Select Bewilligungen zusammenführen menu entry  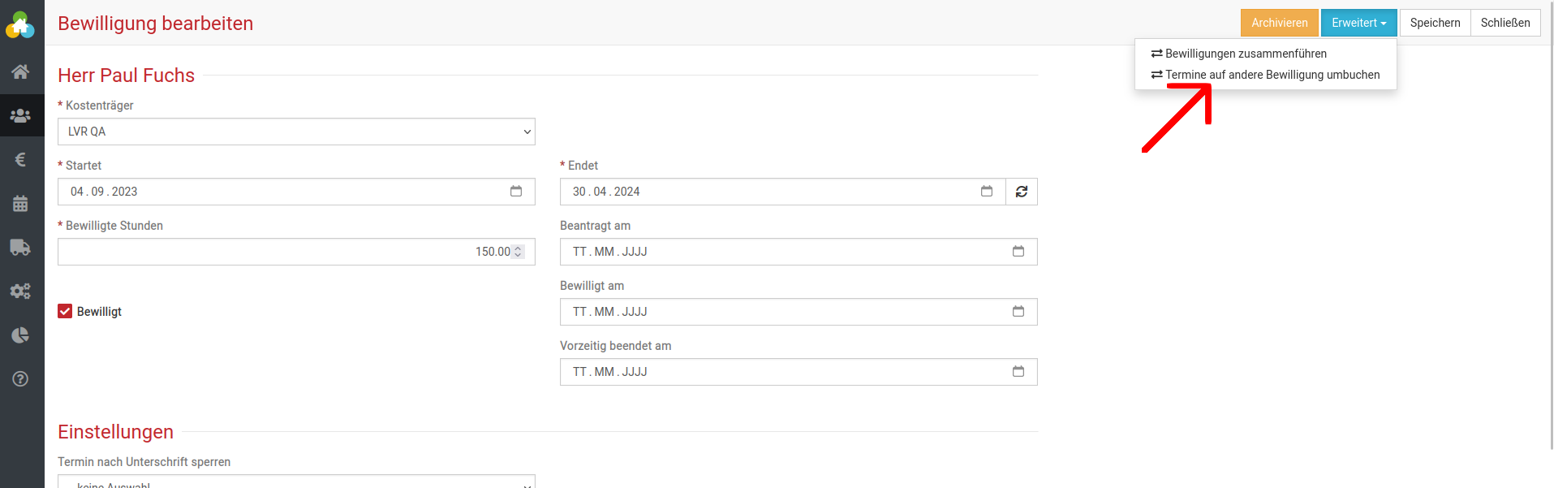[x=1245, y=54]
